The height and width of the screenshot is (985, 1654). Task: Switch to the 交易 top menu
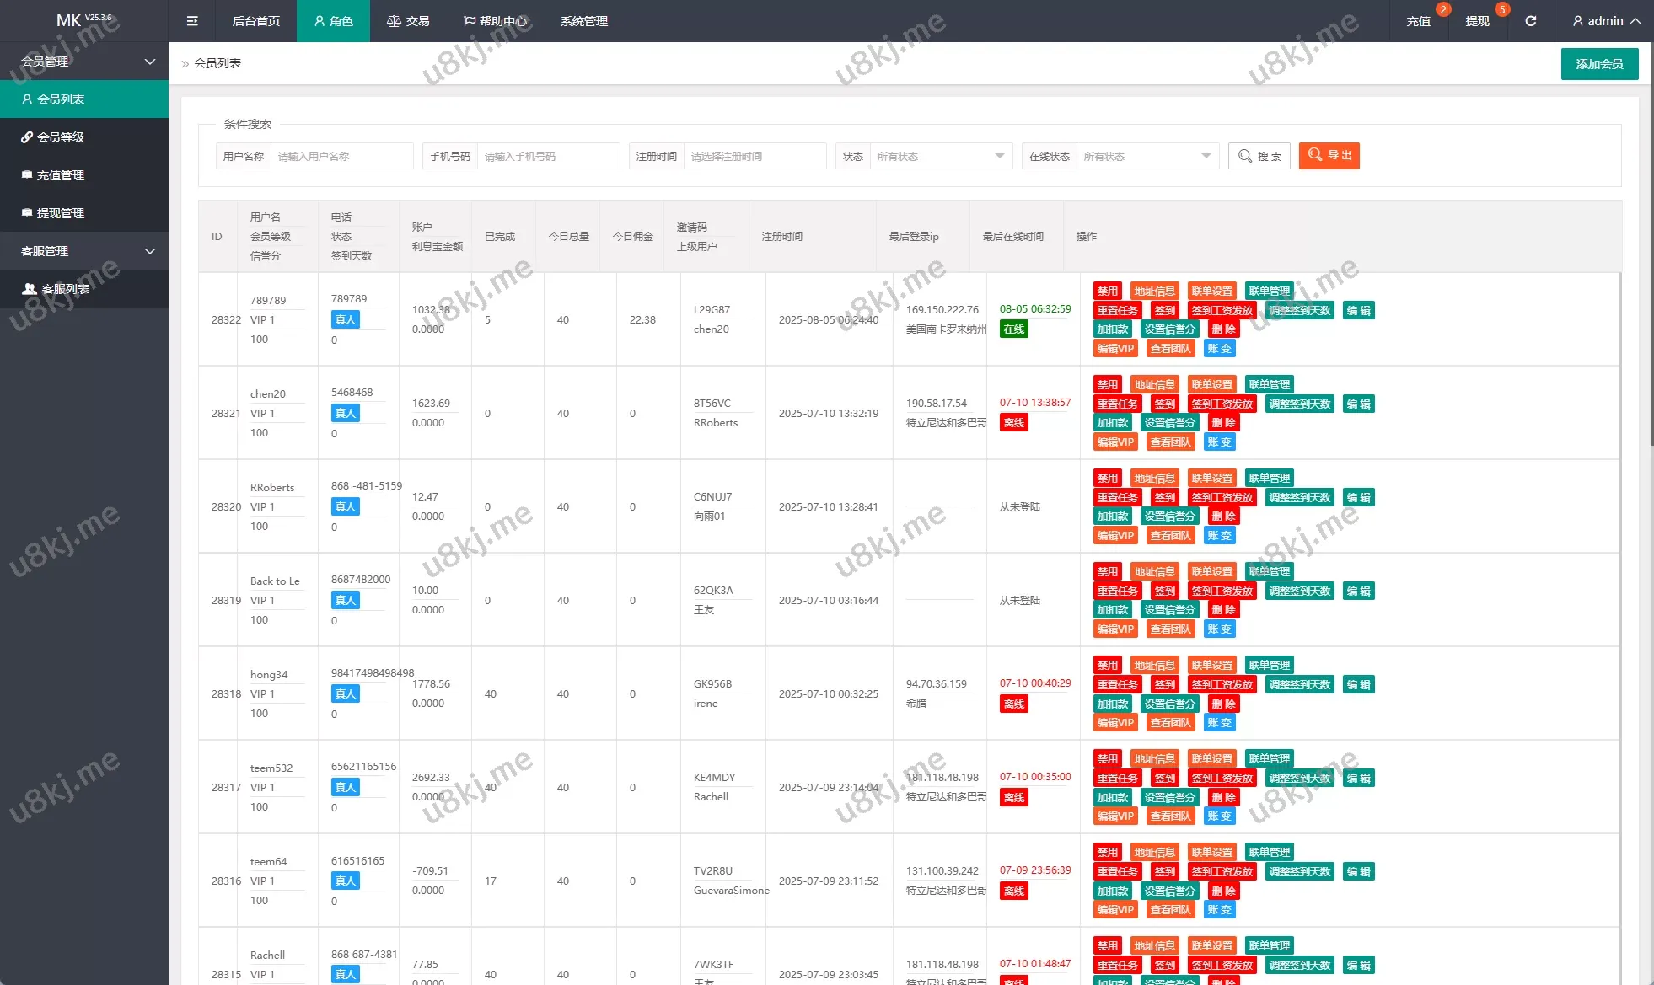408,21
